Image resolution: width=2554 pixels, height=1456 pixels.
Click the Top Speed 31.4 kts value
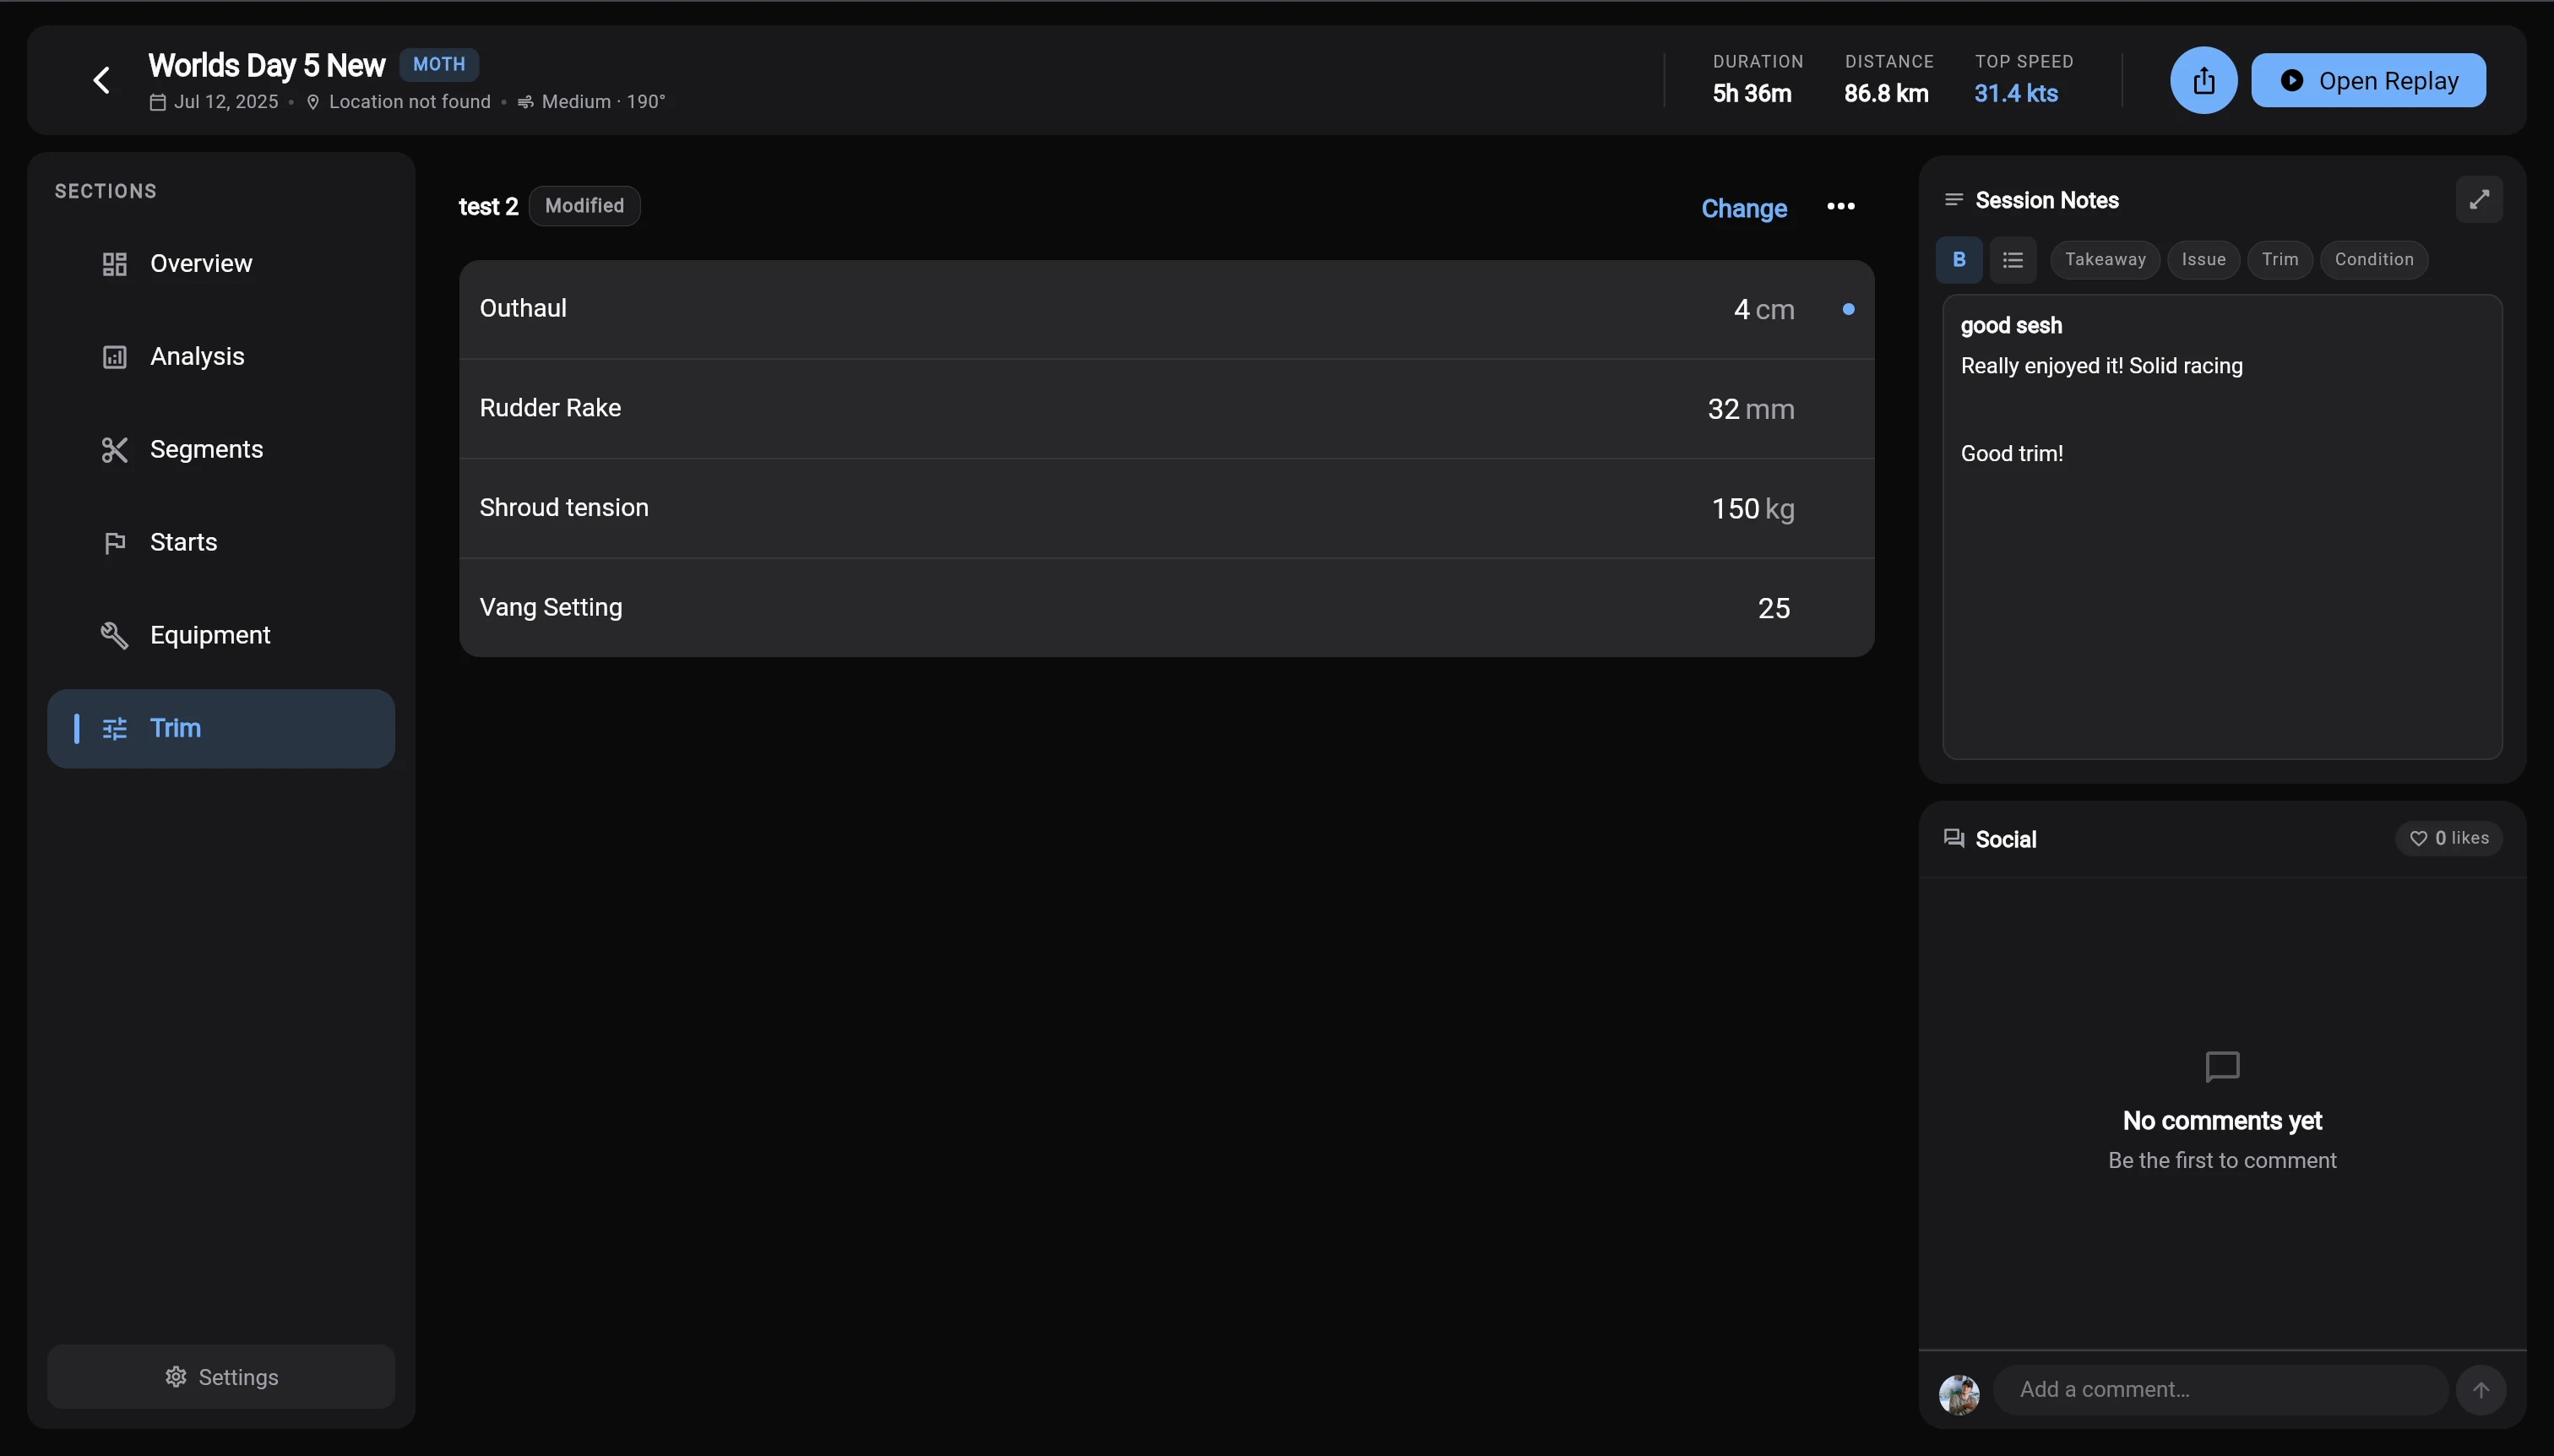[x=2015, y=94]
